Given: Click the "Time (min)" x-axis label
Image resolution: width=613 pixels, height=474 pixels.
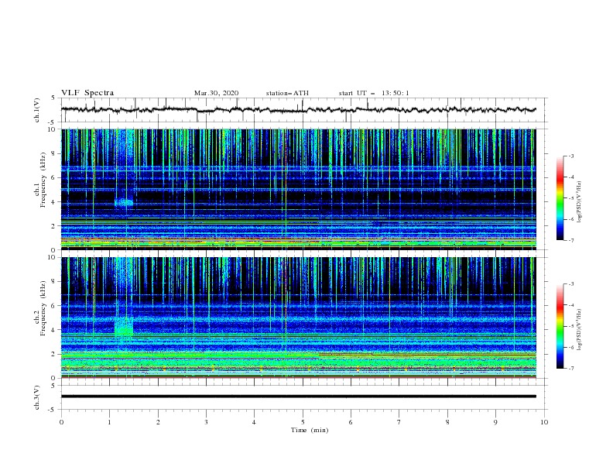Looking at the screenshot, I should pyautogui.click(x=310, y=430).
